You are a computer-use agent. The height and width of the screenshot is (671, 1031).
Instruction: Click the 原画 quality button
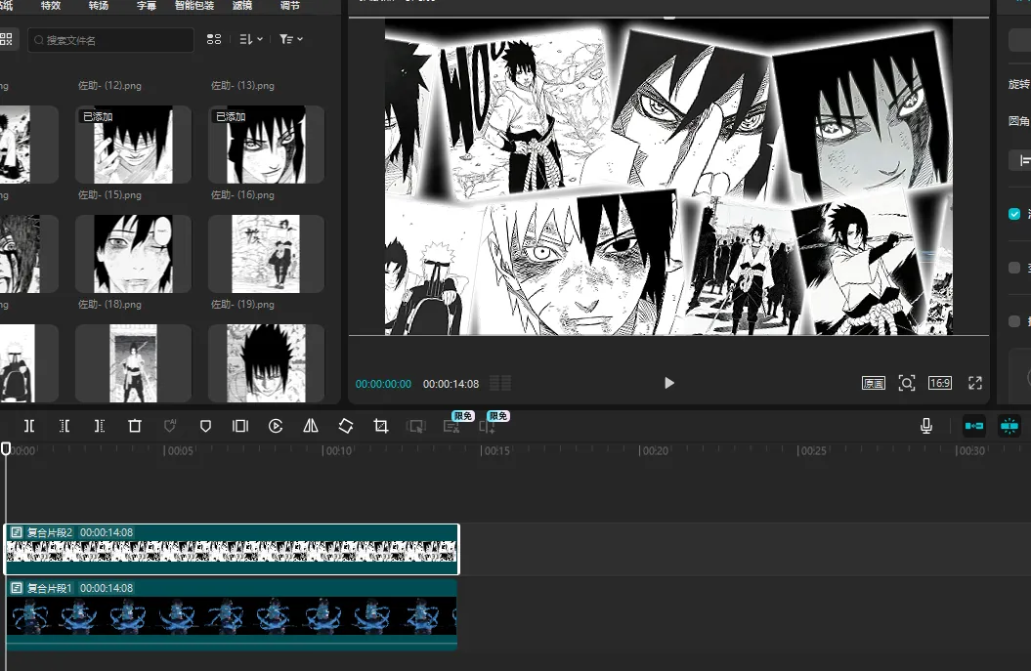click(874, 383)
